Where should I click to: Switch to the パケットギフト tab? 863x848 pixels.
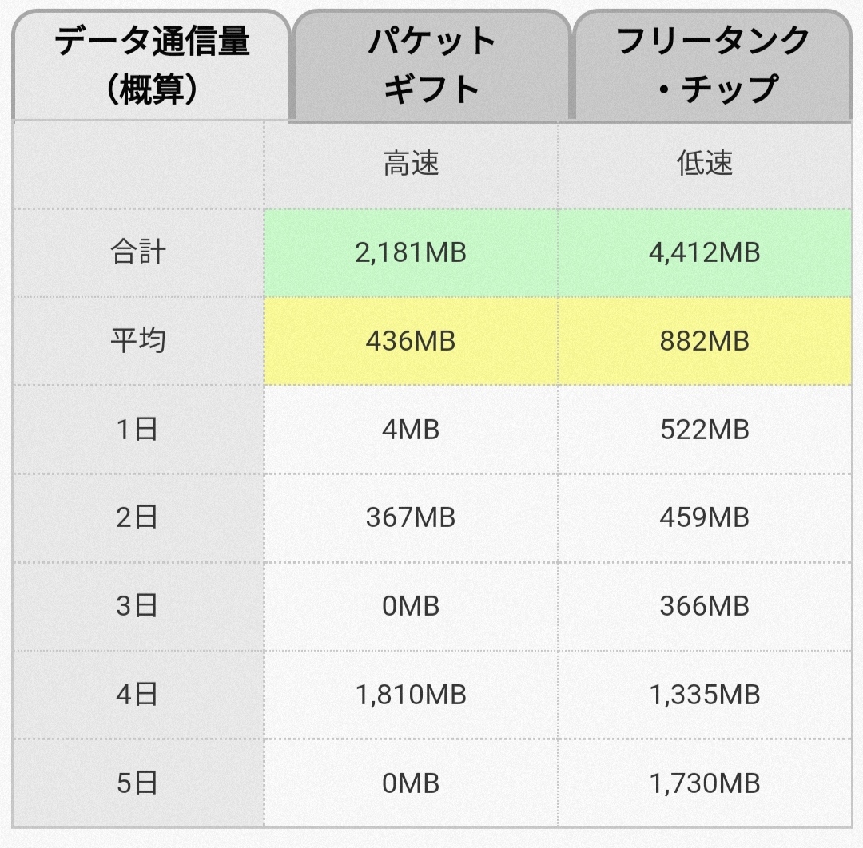pyautogui.click(x=431, y=65)
